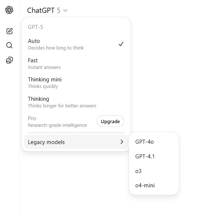
Task: Open search chats magnifier icon
Action: [x=9, y=45]
